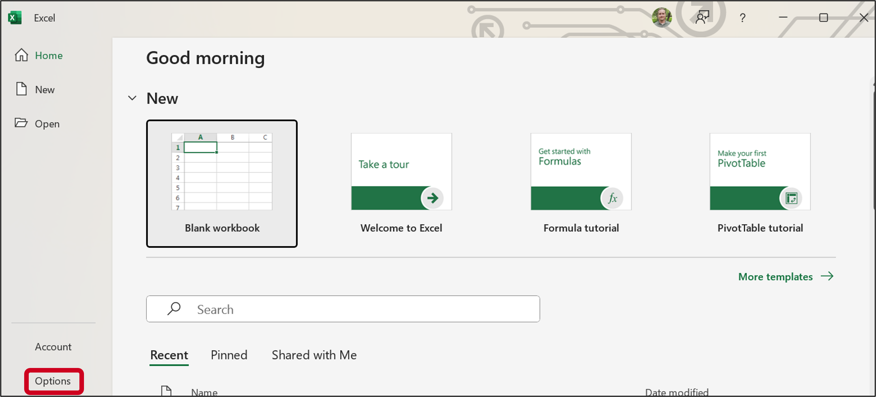Click the user profile picture
The image size is (876, 397).
[661, 17]
